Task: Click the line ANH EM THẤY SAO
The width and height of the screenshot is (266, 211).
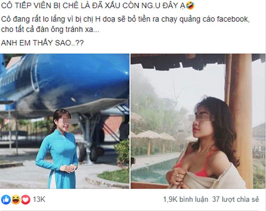Action: (42, 43)
